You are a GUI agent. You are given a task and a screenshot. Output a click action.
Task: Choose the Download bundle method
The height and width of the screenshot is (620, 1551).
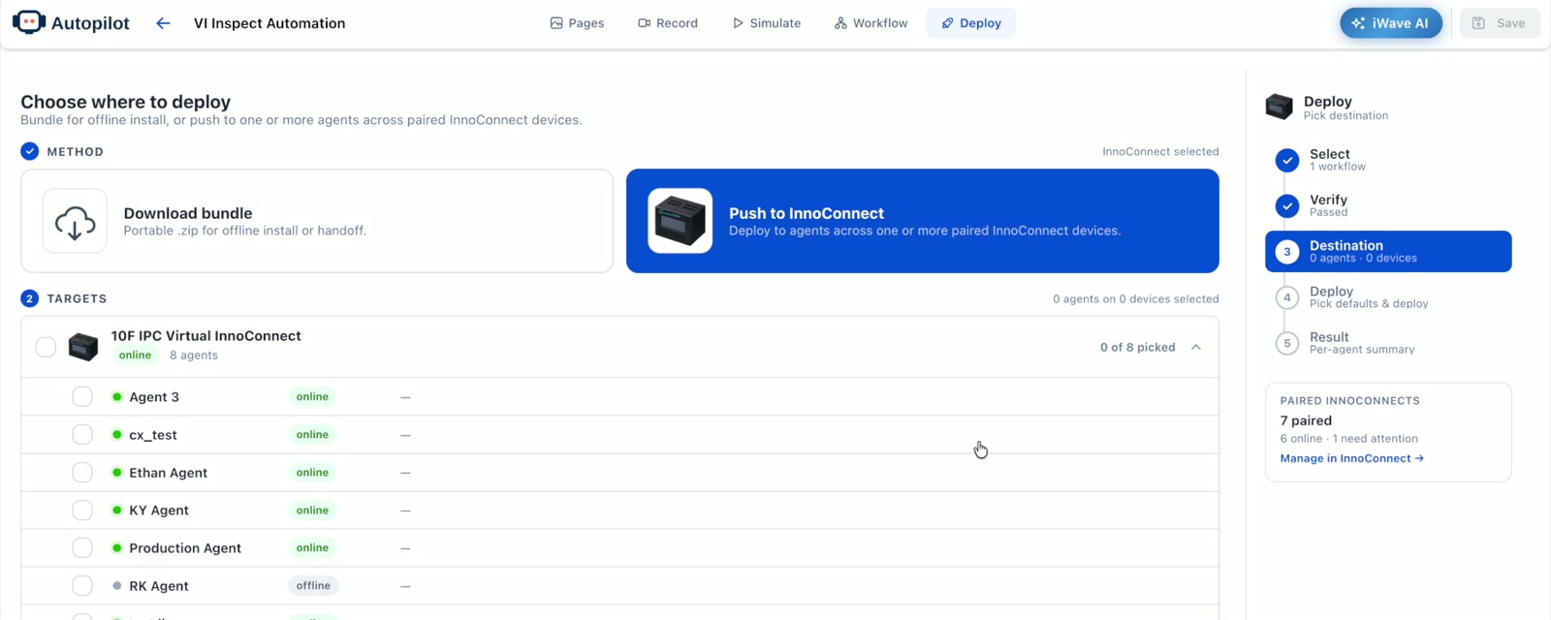(317, 221)
